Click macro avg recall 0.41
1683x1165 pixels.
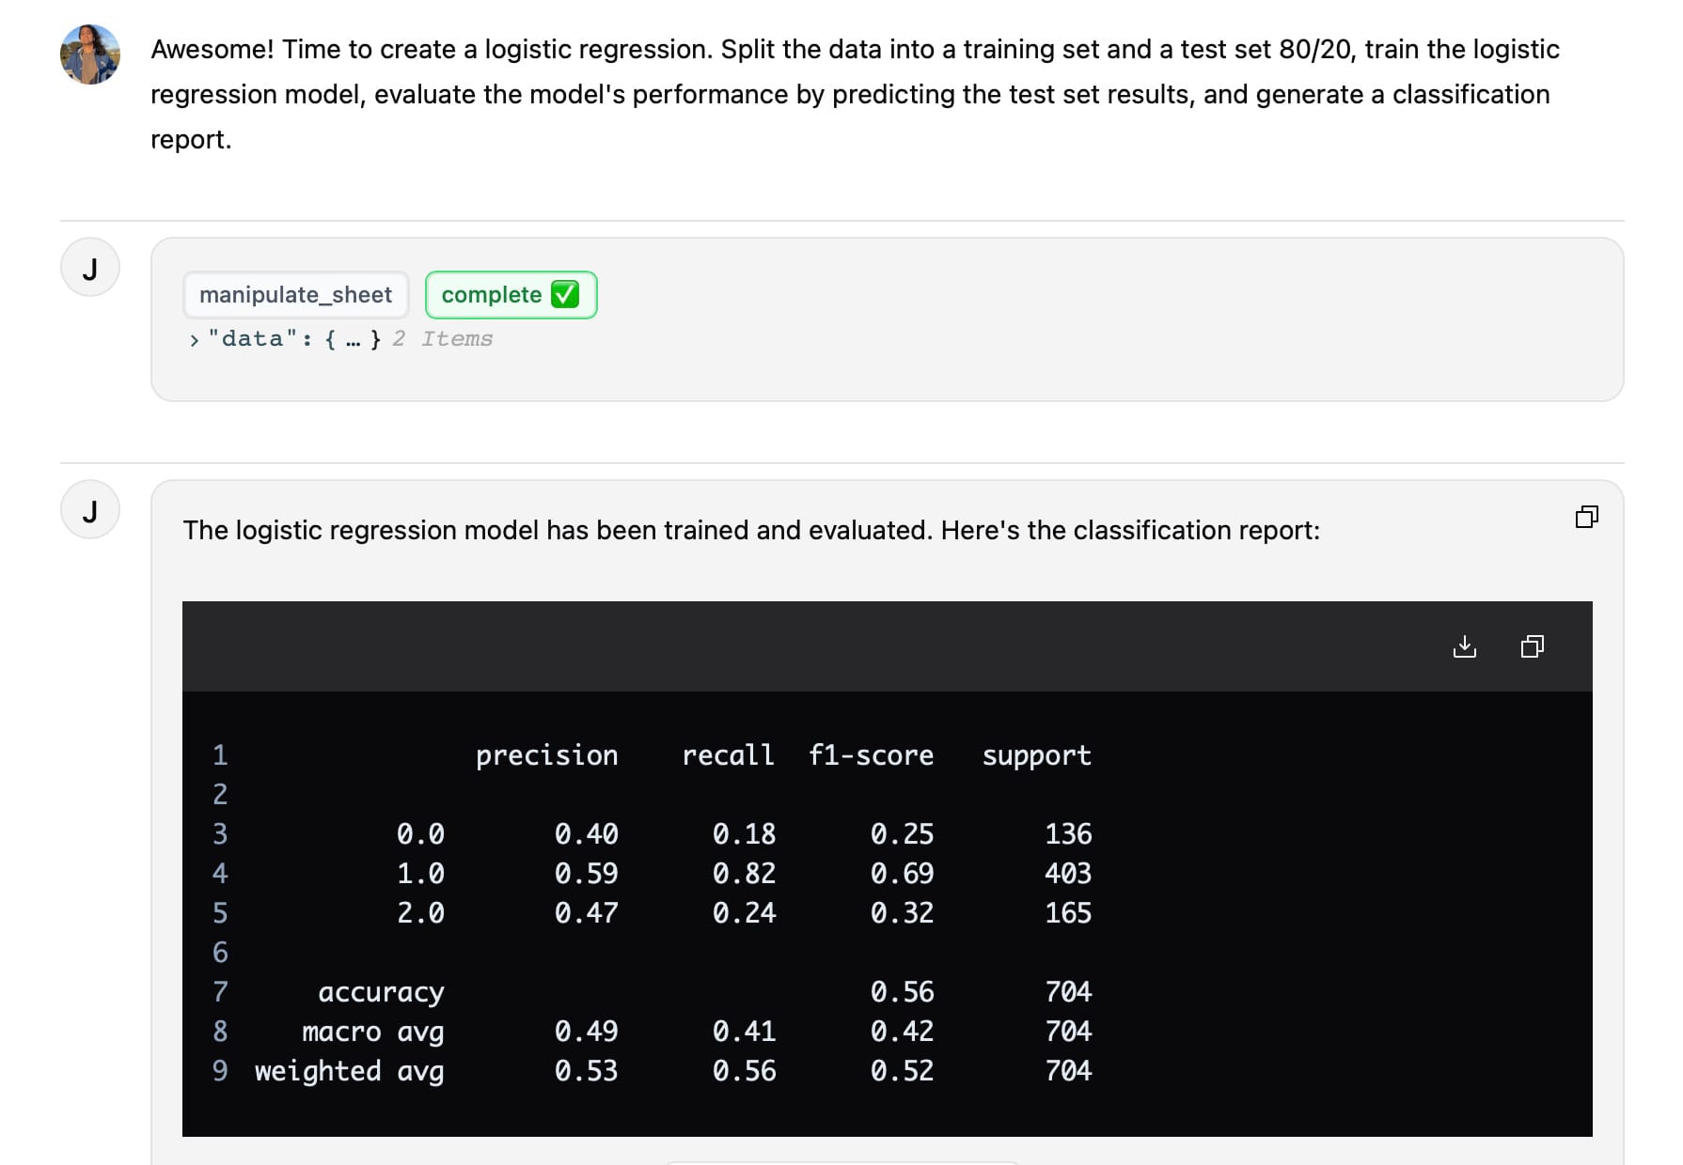tap(745, 1032)
